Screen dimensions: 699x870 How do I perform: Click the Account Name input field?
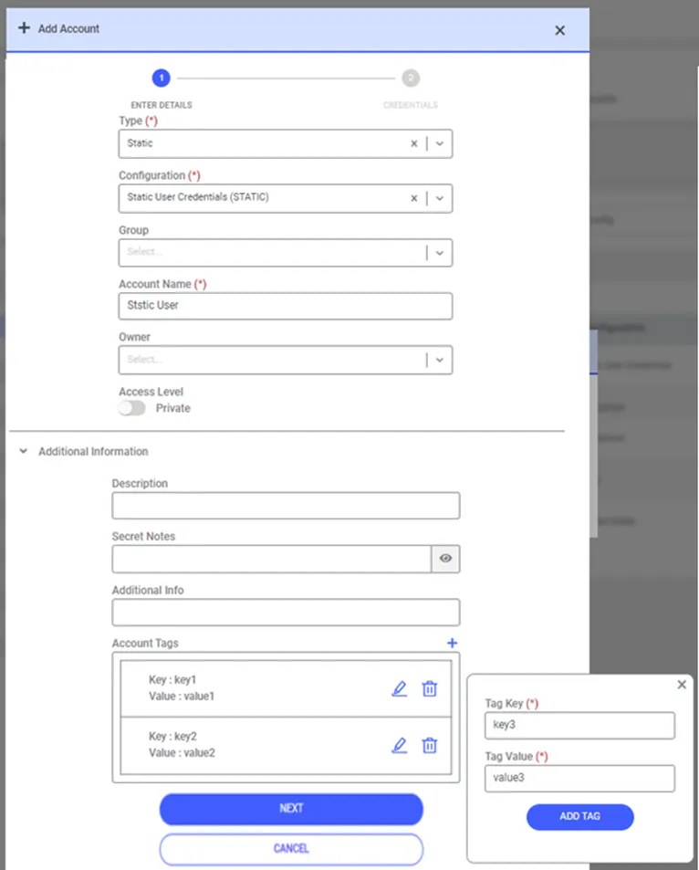click(285, 306)
